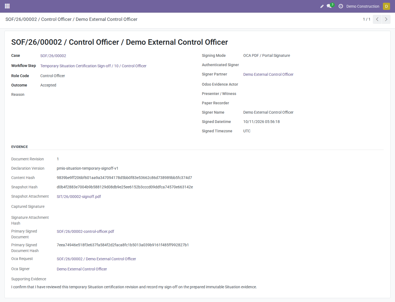Click the EVIDENCE section header
Screen dimensions: 395x302
(x=19, y=147)
